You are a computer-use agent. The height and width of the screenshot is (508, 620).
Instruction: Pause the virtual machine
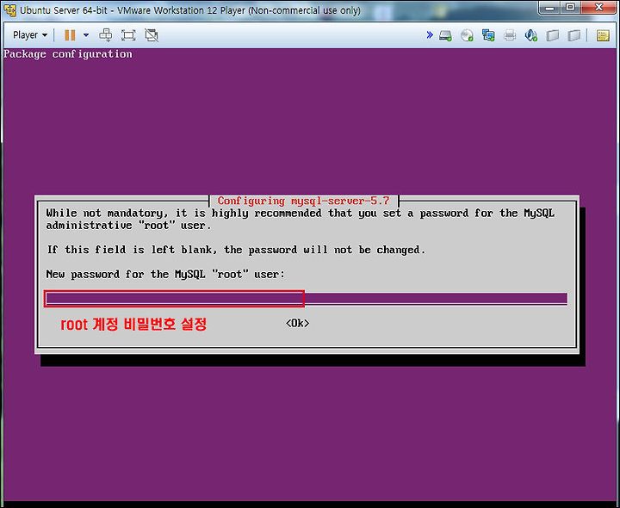(x=70, y=35)
